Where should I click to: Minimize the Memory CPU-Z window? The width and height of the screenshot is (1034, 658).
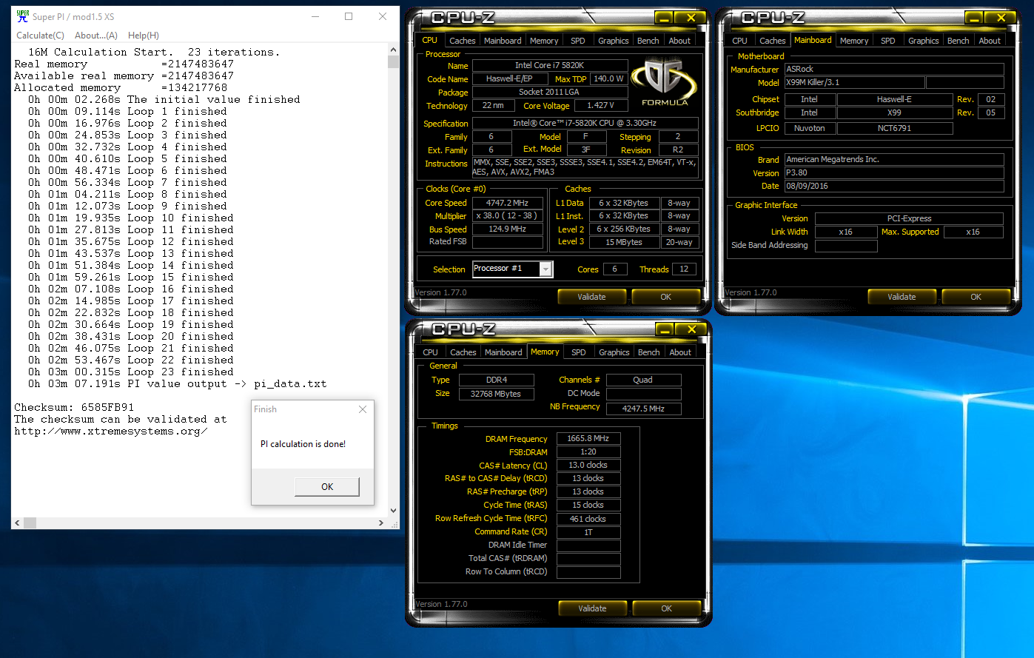pyautogui.click(x=665, y=330)
